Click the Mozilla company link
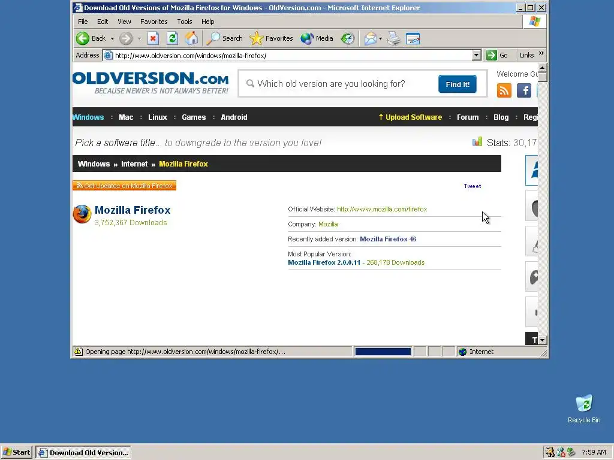This screenshot has width=614, height=460. point(328,224)
